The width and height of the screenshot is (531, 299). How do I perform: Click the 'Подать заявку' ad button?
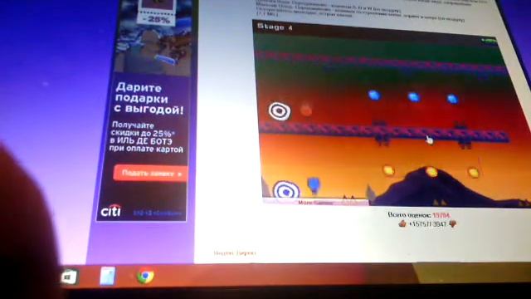pyautogui.click(x=151, y=174)
